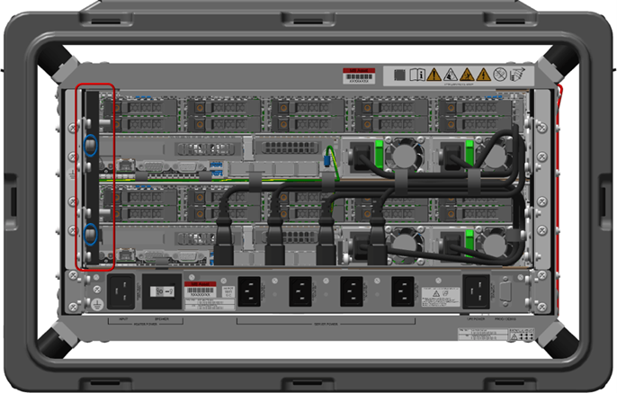Click the SERVER POWER text label

pos(326,324)
